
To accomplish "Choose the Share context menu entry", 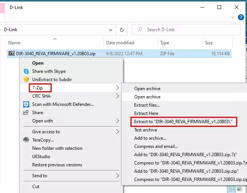I will click(x=37, y=113).
